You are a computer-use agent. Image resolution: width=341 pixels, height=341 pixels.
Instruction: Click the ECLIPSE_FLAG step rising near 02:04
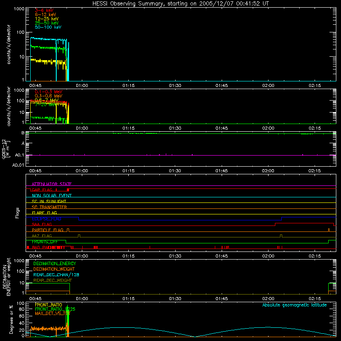(x=282, y=219)
